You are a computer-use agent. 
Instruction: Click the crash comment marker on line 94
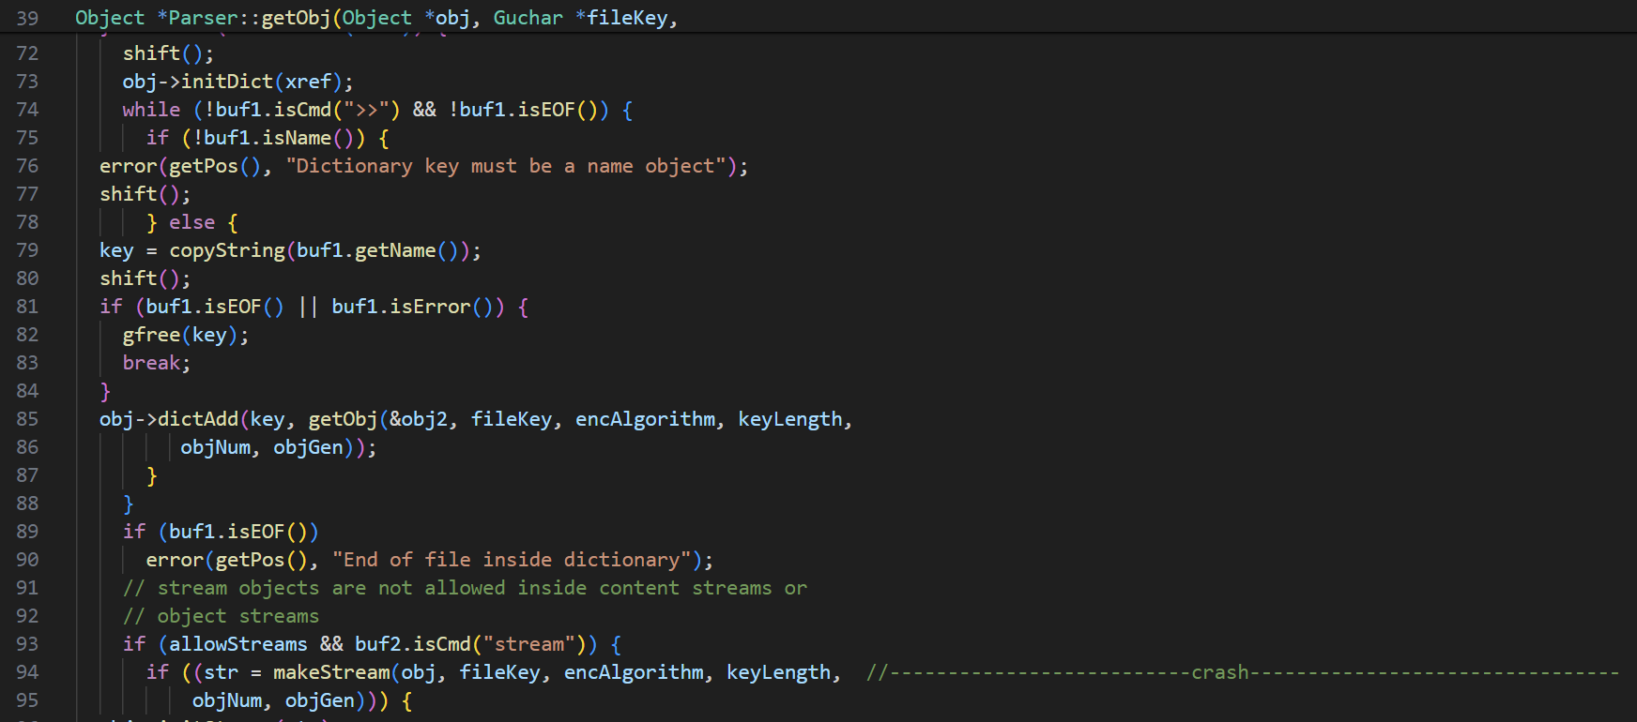pyautogui.click(x=1219, y=672)
